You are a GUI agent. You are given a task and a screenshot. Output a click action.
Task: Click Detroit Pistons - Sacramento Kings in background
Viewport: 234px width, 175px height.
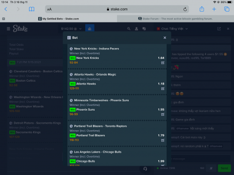point(37,123)
